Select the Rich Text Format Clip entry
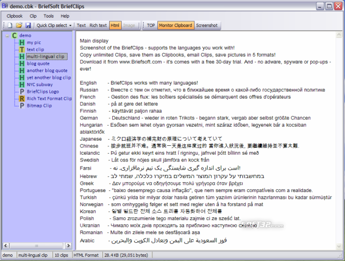The width and height of the screenshot is (345, 261). (49, 99)
